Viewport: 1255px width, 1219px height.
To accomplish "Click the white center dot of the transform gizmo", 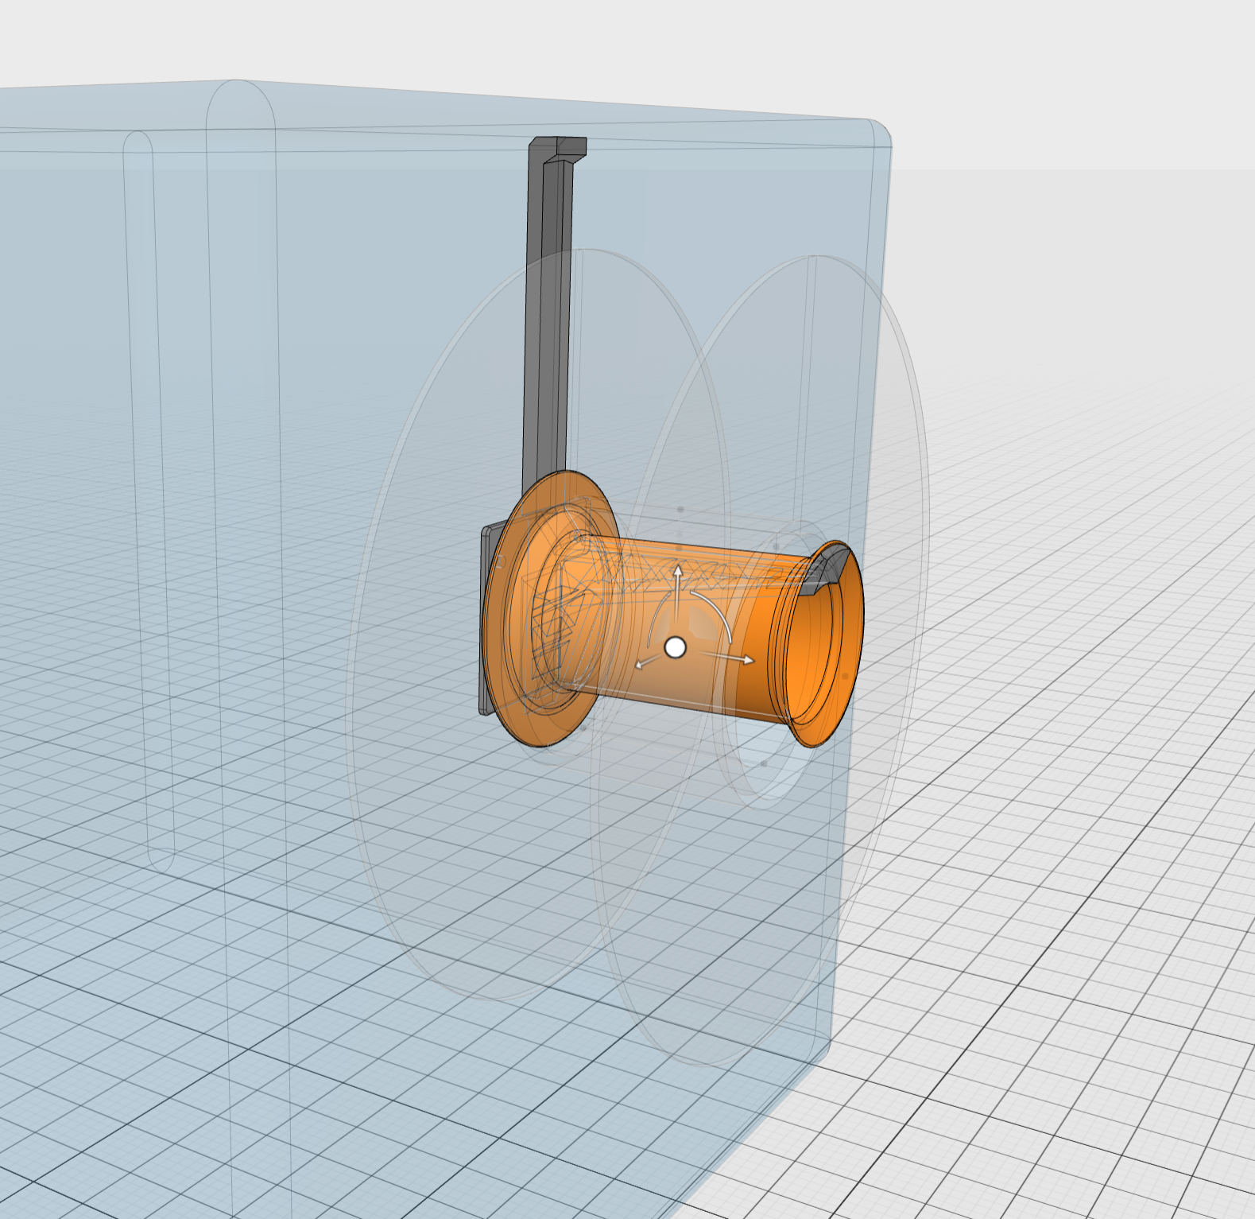I will (675, 647).
